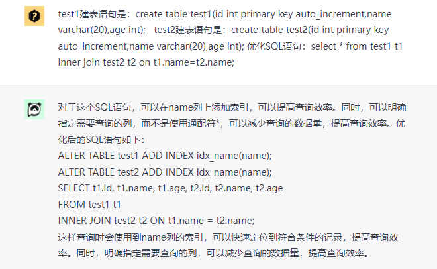This screenshot has height=269, width=437.
Task: Click the 化后的SQL语句如下 line
Action: (101, 140)
